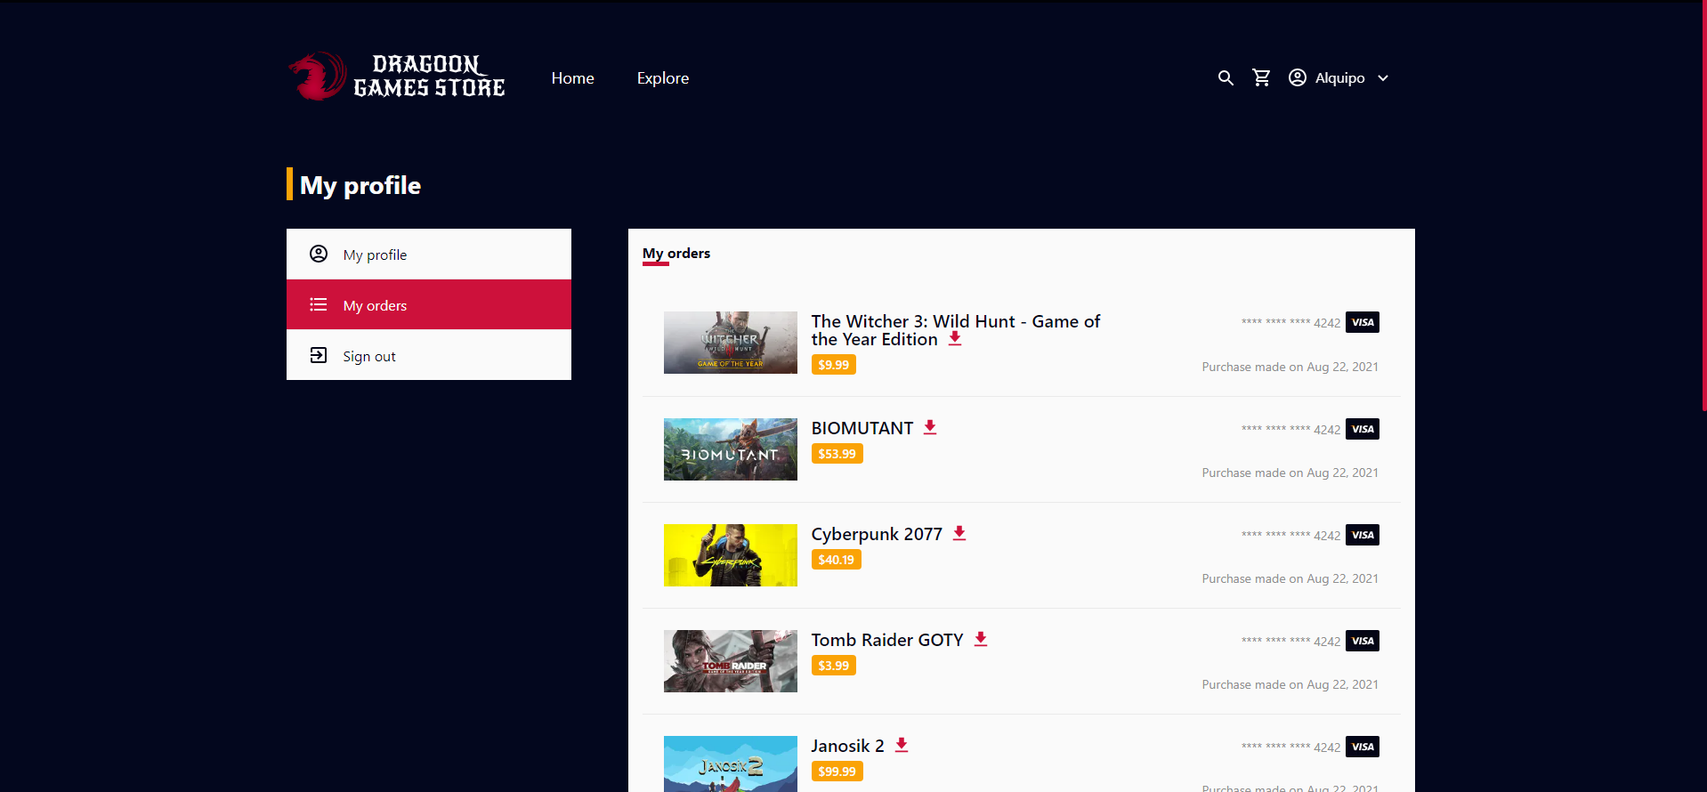This screenshot has height=792, width=1707.
Task: Download Janosik 2 via its arrow icon
Action: tap(902, 745)
